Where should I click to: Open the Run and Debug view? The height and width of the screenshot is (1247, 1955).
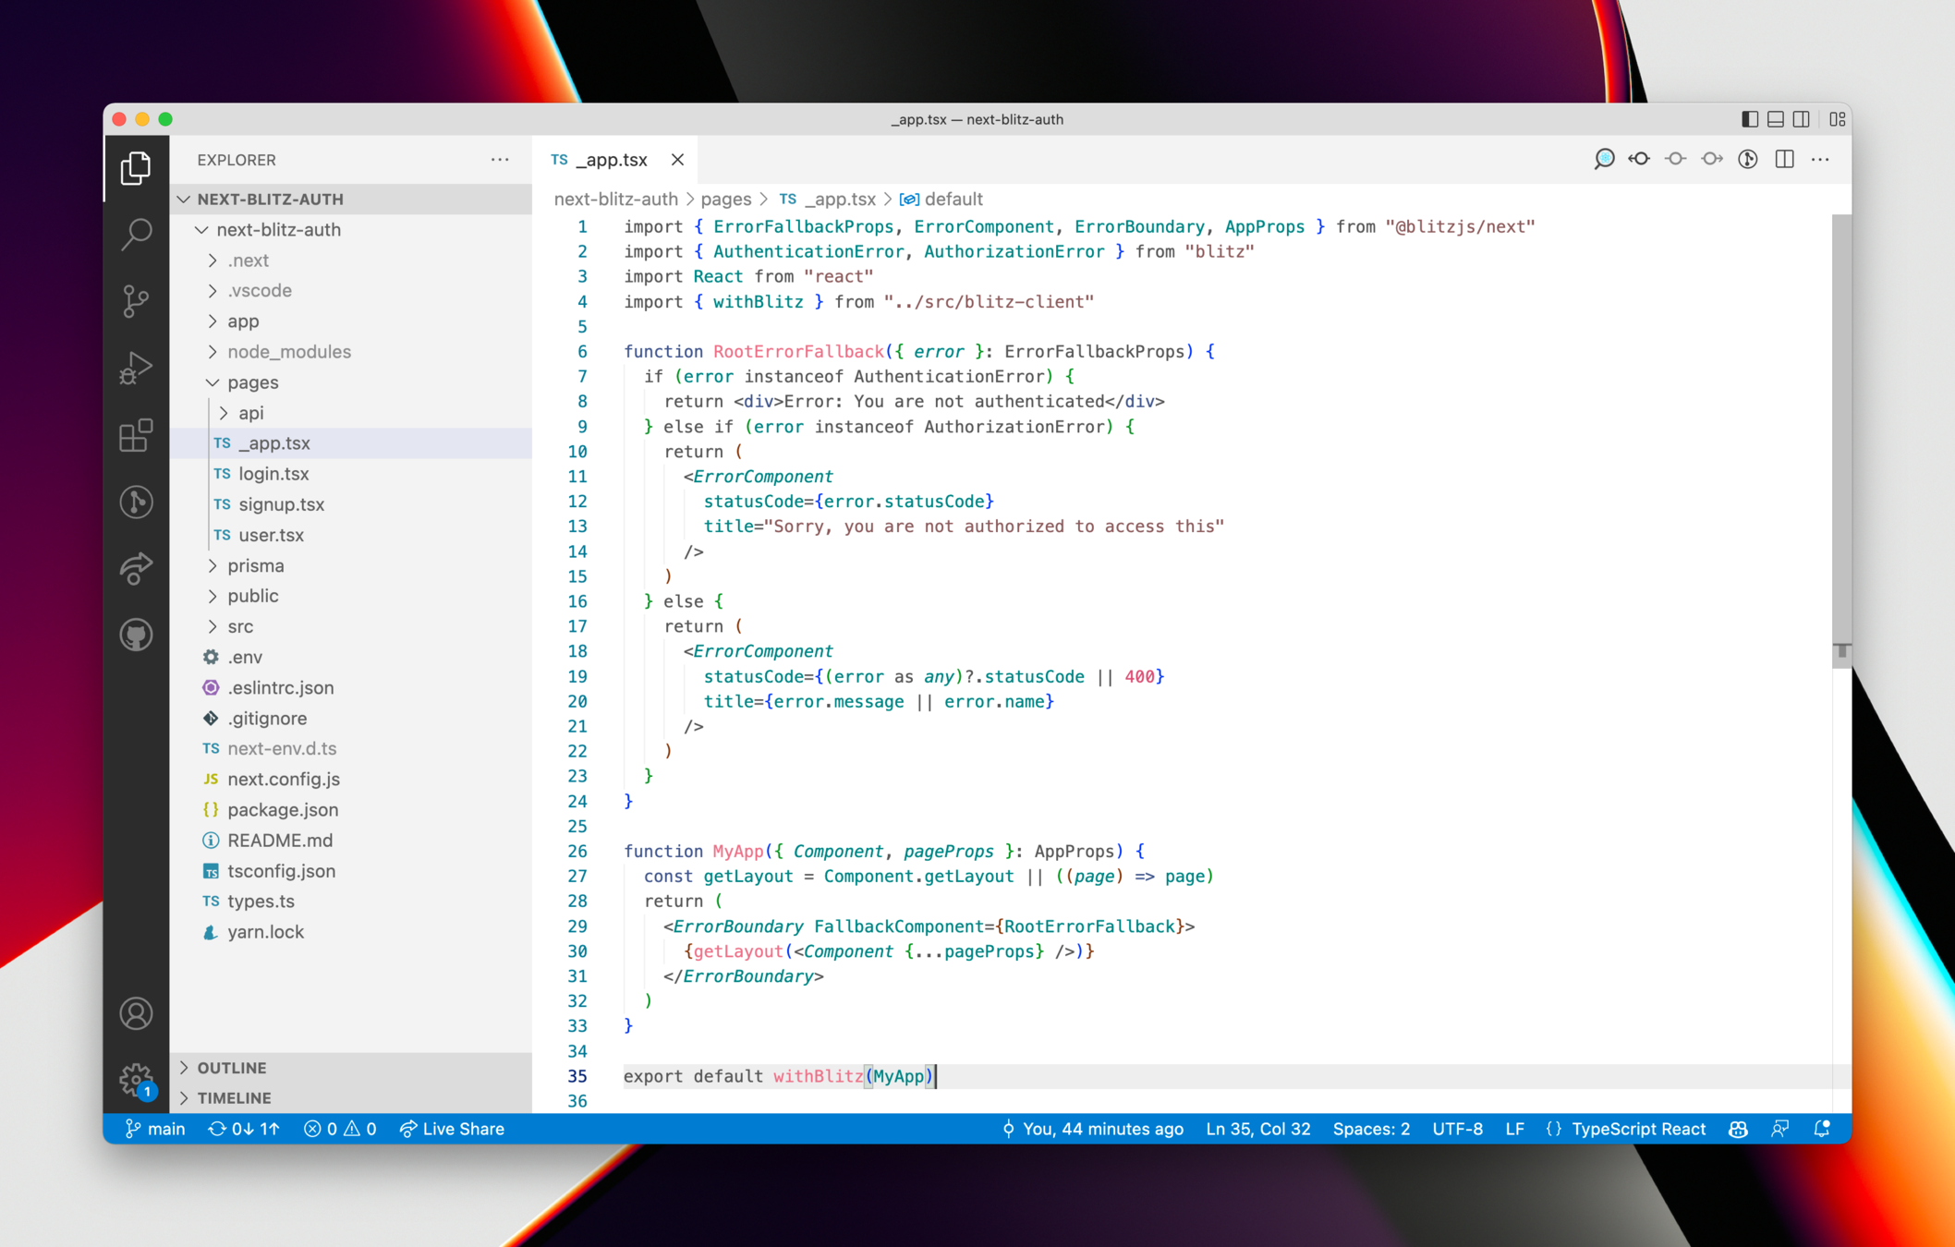pyautogui.click(x=136, y=368)
